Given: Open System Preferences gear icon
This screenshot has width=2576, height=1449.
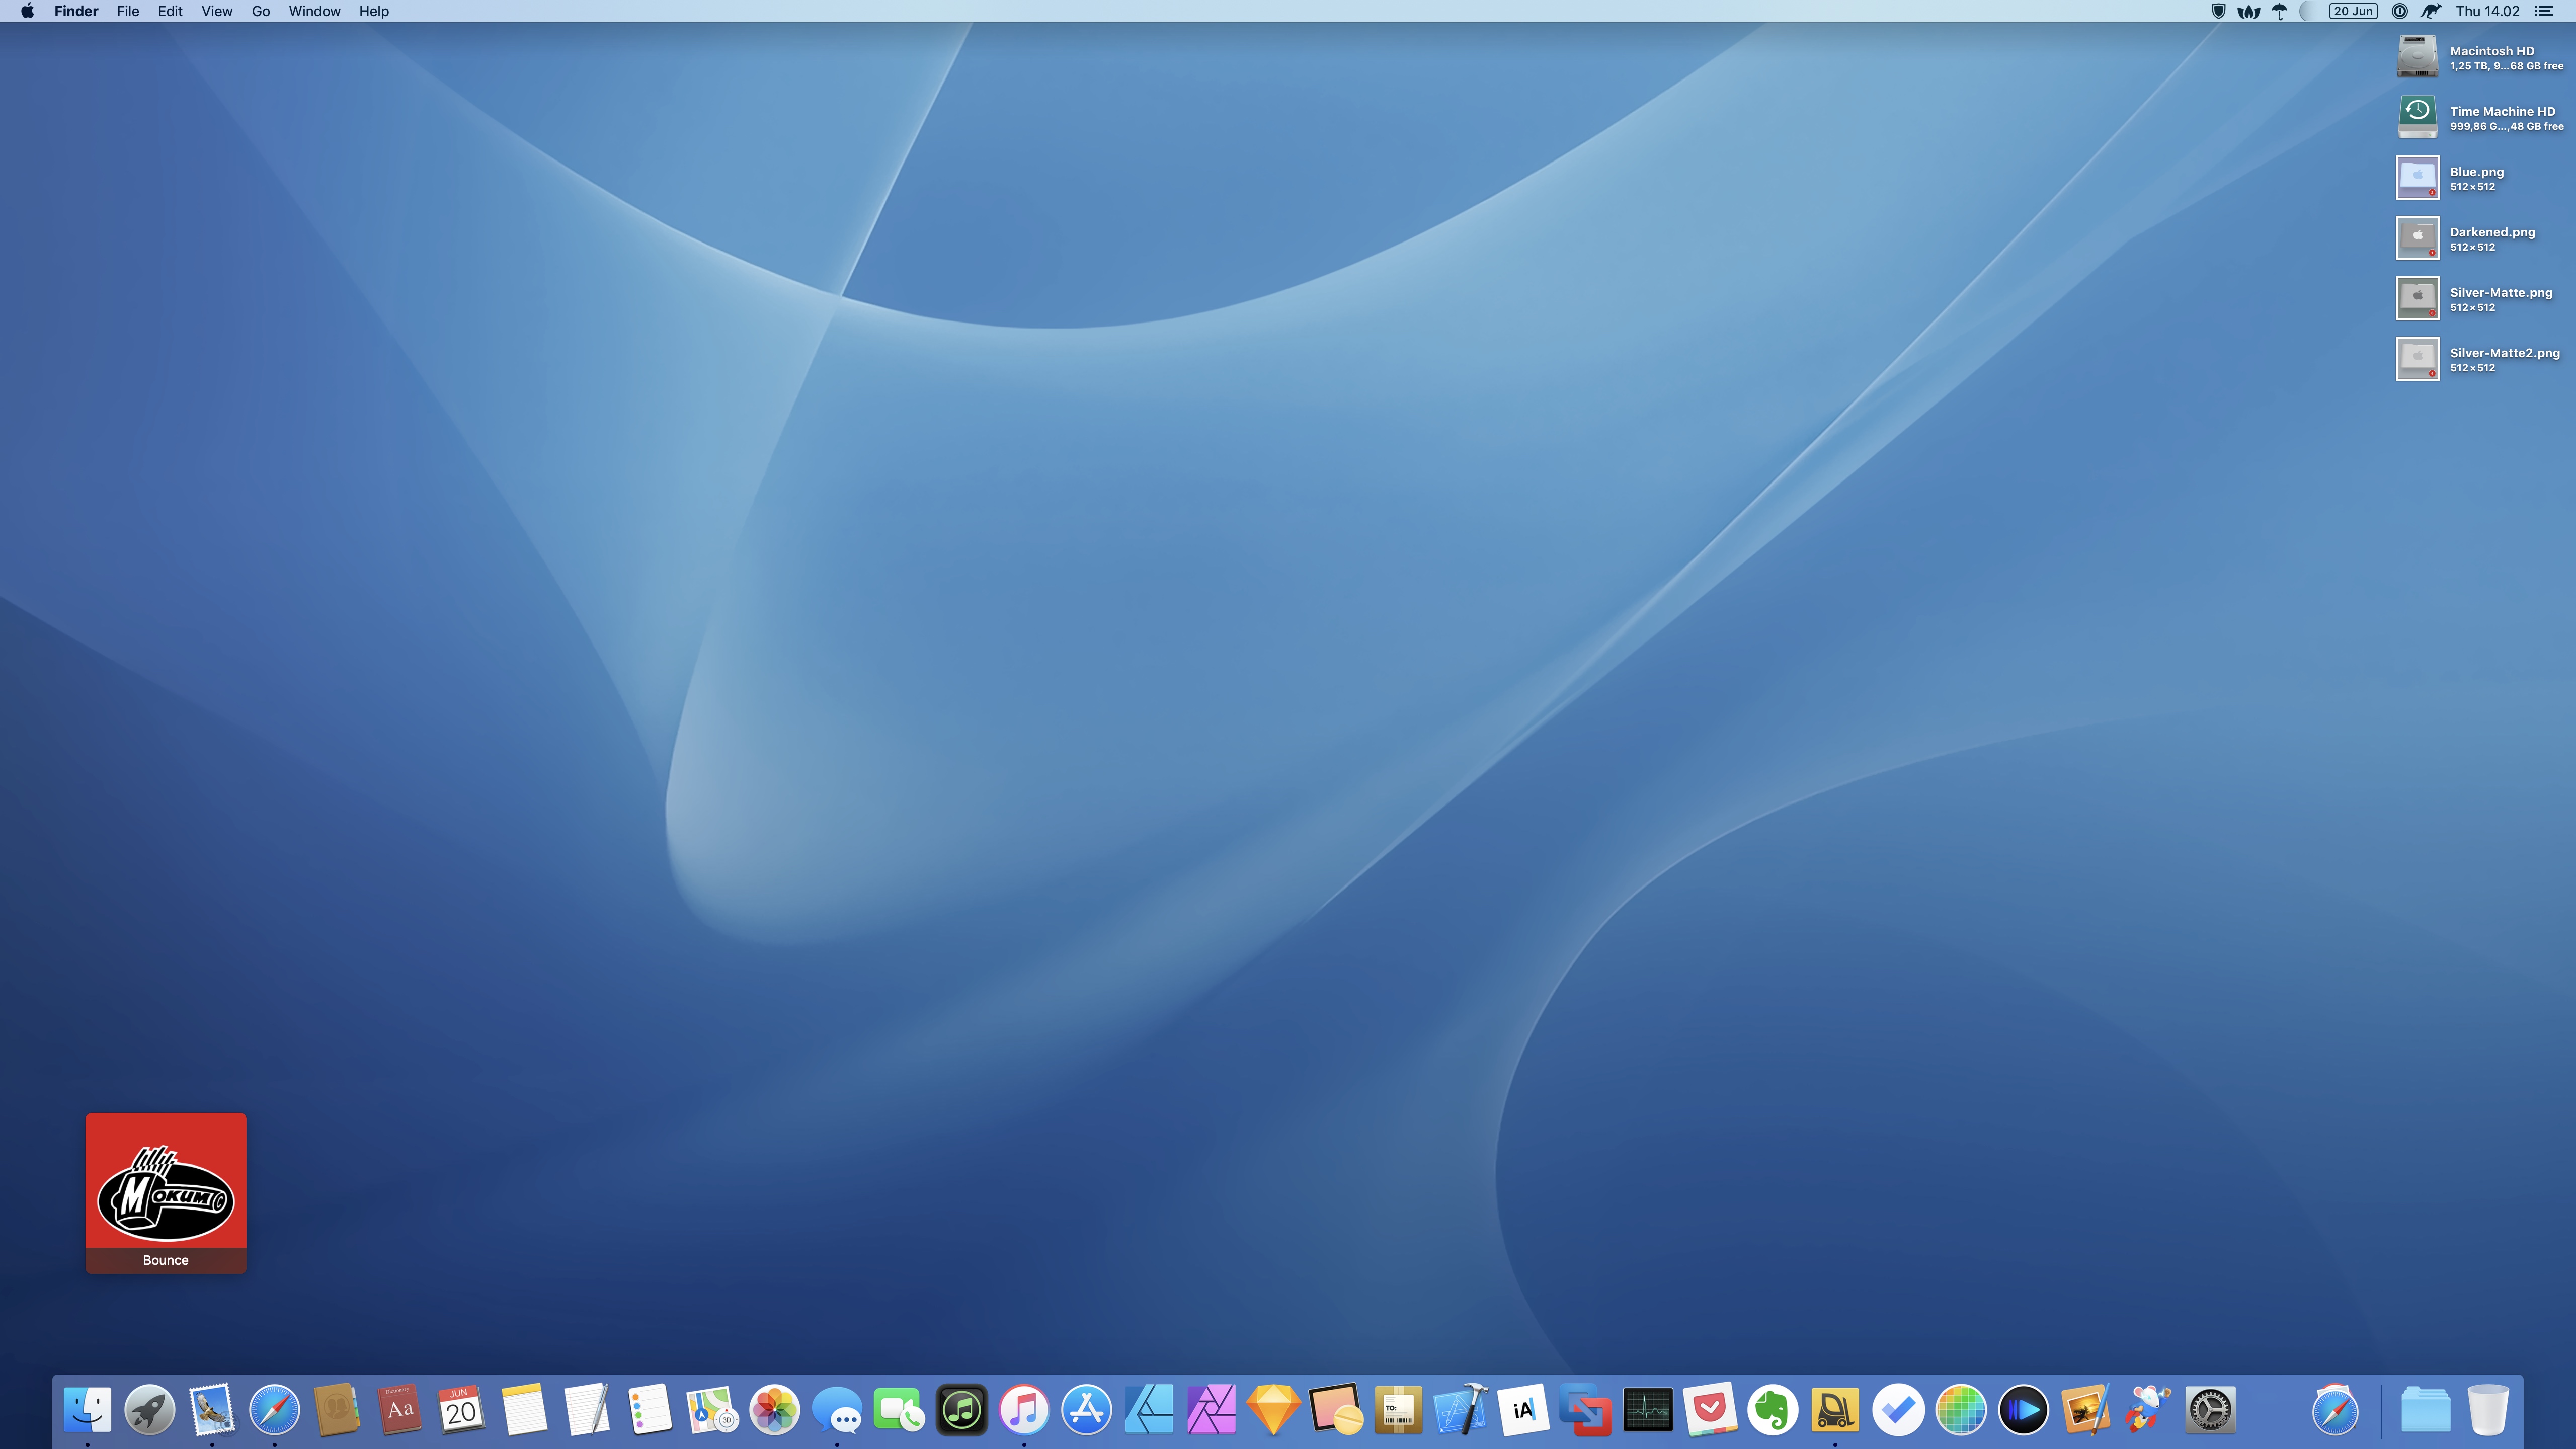Looking at the screenshot, I should 2210,1410.
